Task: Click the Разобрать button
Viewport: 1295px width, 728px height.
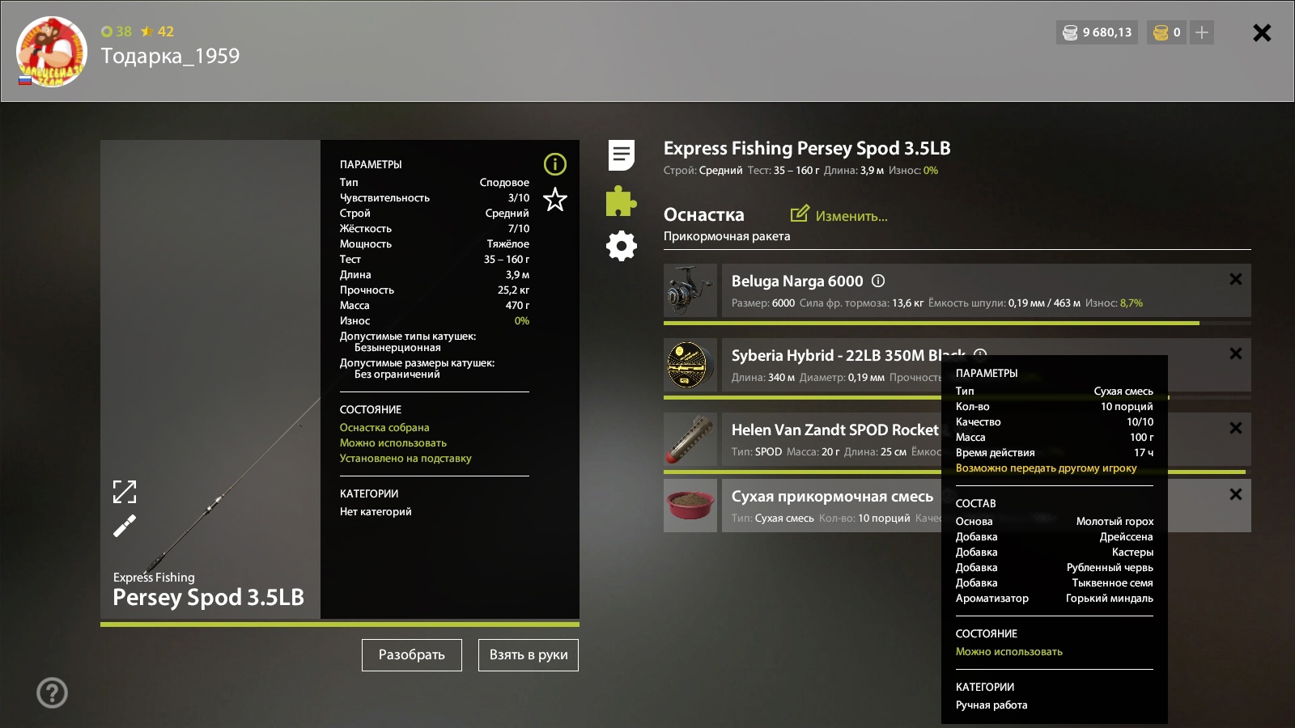Action: pos(412,655)
